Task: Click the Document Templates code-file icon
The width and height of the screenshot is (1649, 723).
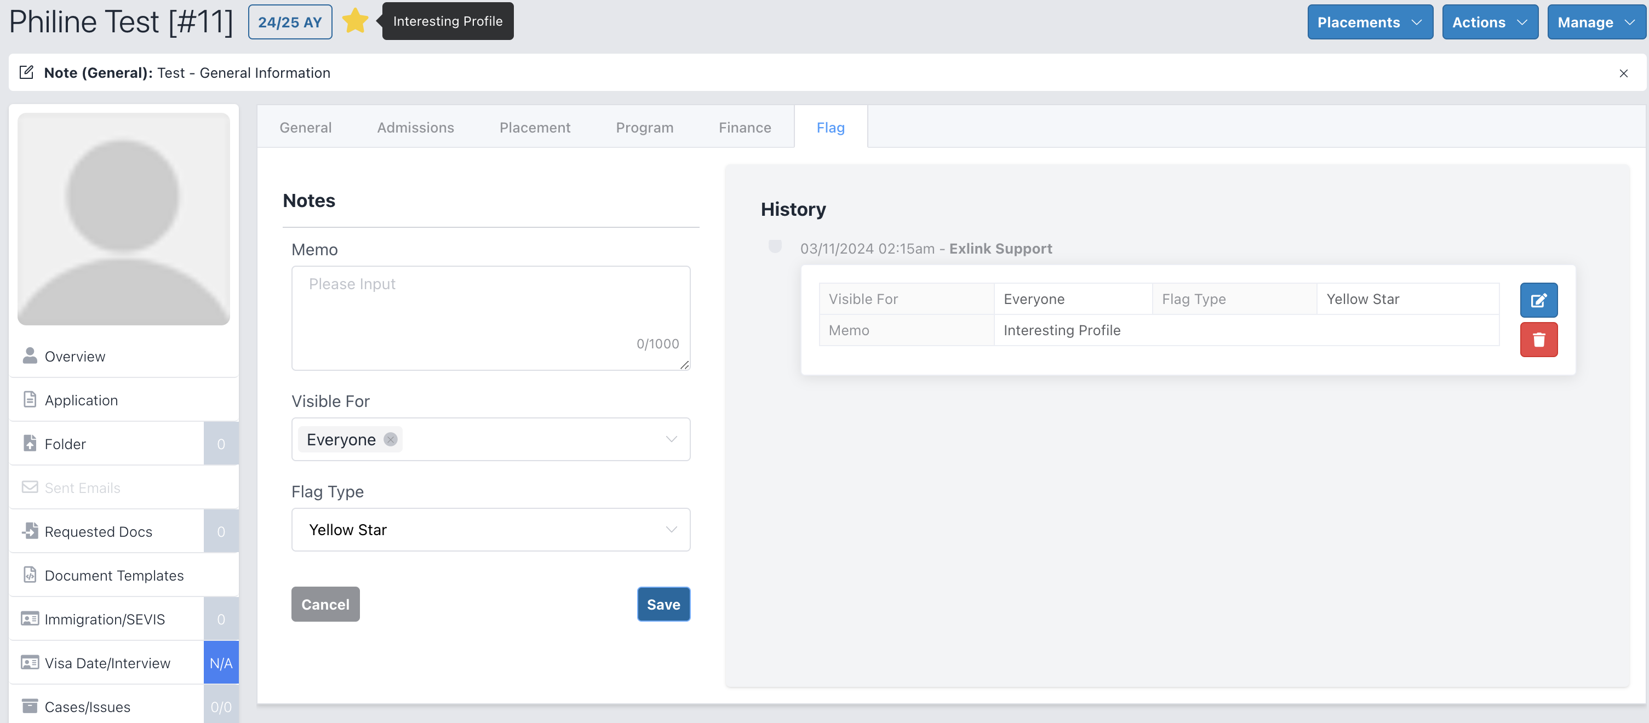Action: (x=30, y=575)
